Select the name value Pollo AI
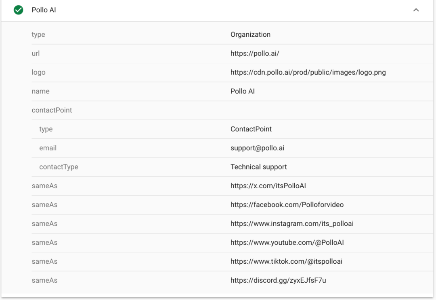 (243, 92)
